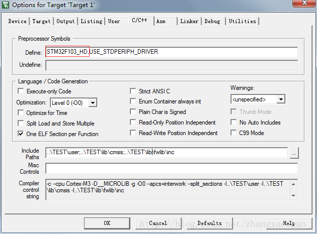The height and width of the screenshot is (234, 317).
Task: Expand the Warnings dropdown
Action: point(280,99)
